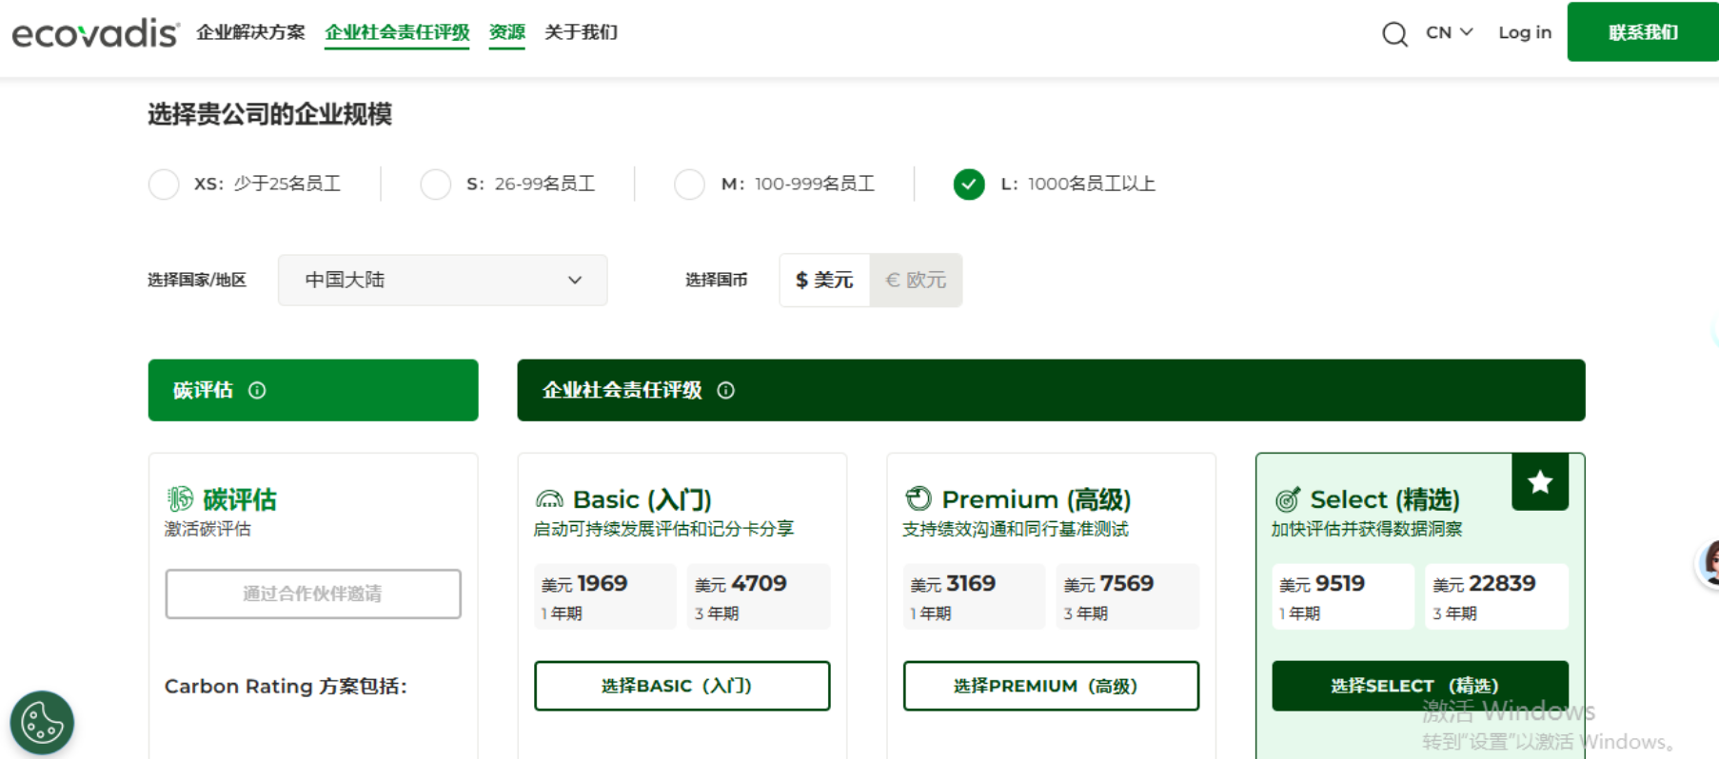Click the Basic (入门) plan title

pyautogui.click(x=642, y=499)
